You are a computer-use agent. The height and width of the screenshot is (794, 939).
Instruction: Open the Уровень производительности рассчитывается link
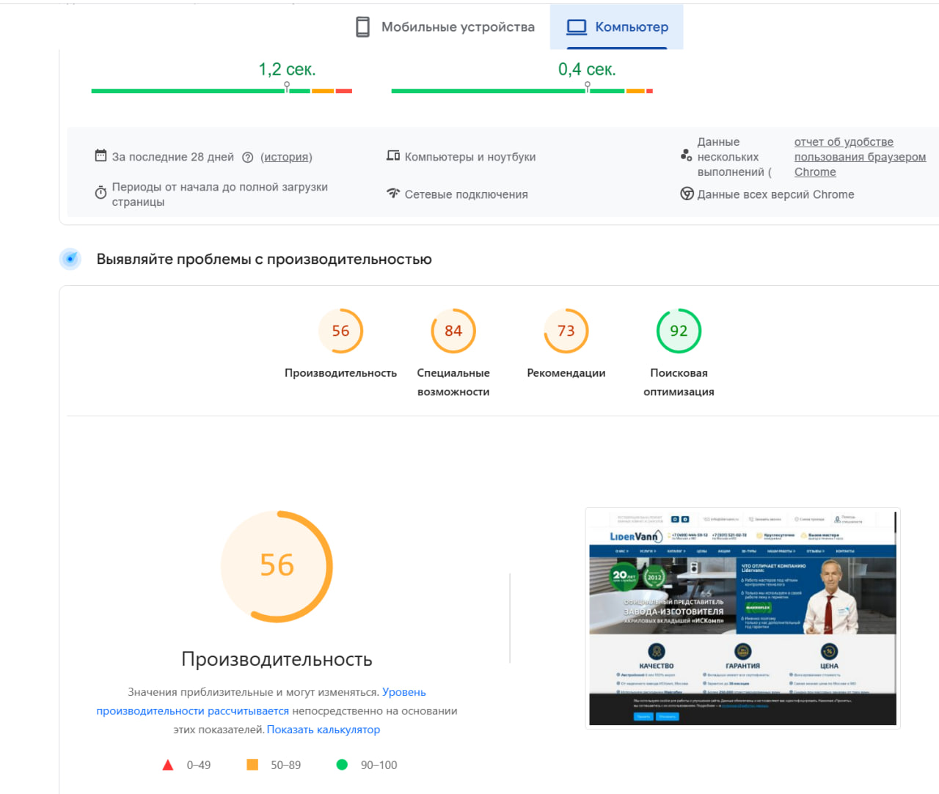[261, 702]
